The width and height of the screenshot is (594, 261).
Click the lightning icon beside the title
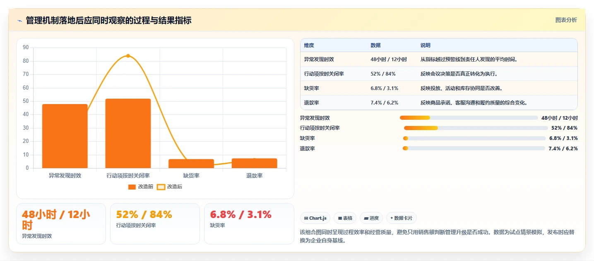pyautogui.click(x=20, y=21)
